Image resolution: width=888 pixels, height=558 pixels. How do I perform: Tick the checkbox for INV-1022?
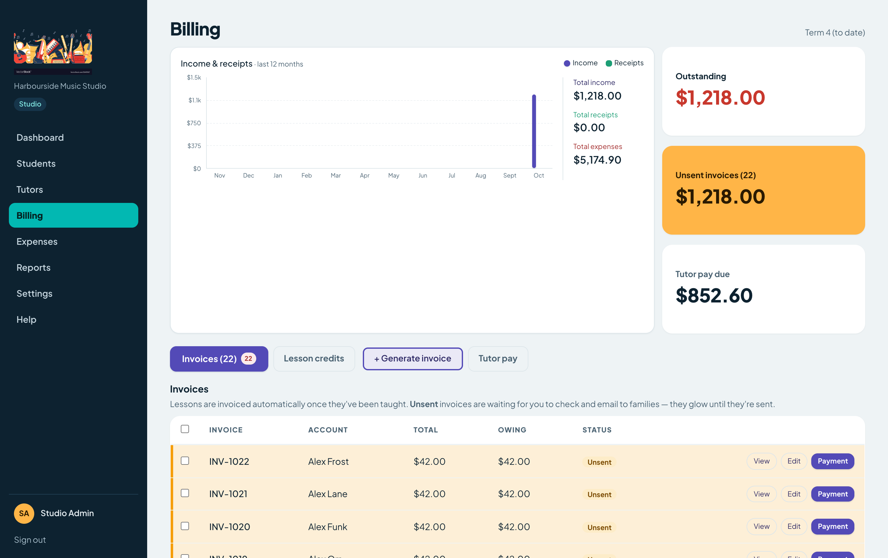[185, 461]
